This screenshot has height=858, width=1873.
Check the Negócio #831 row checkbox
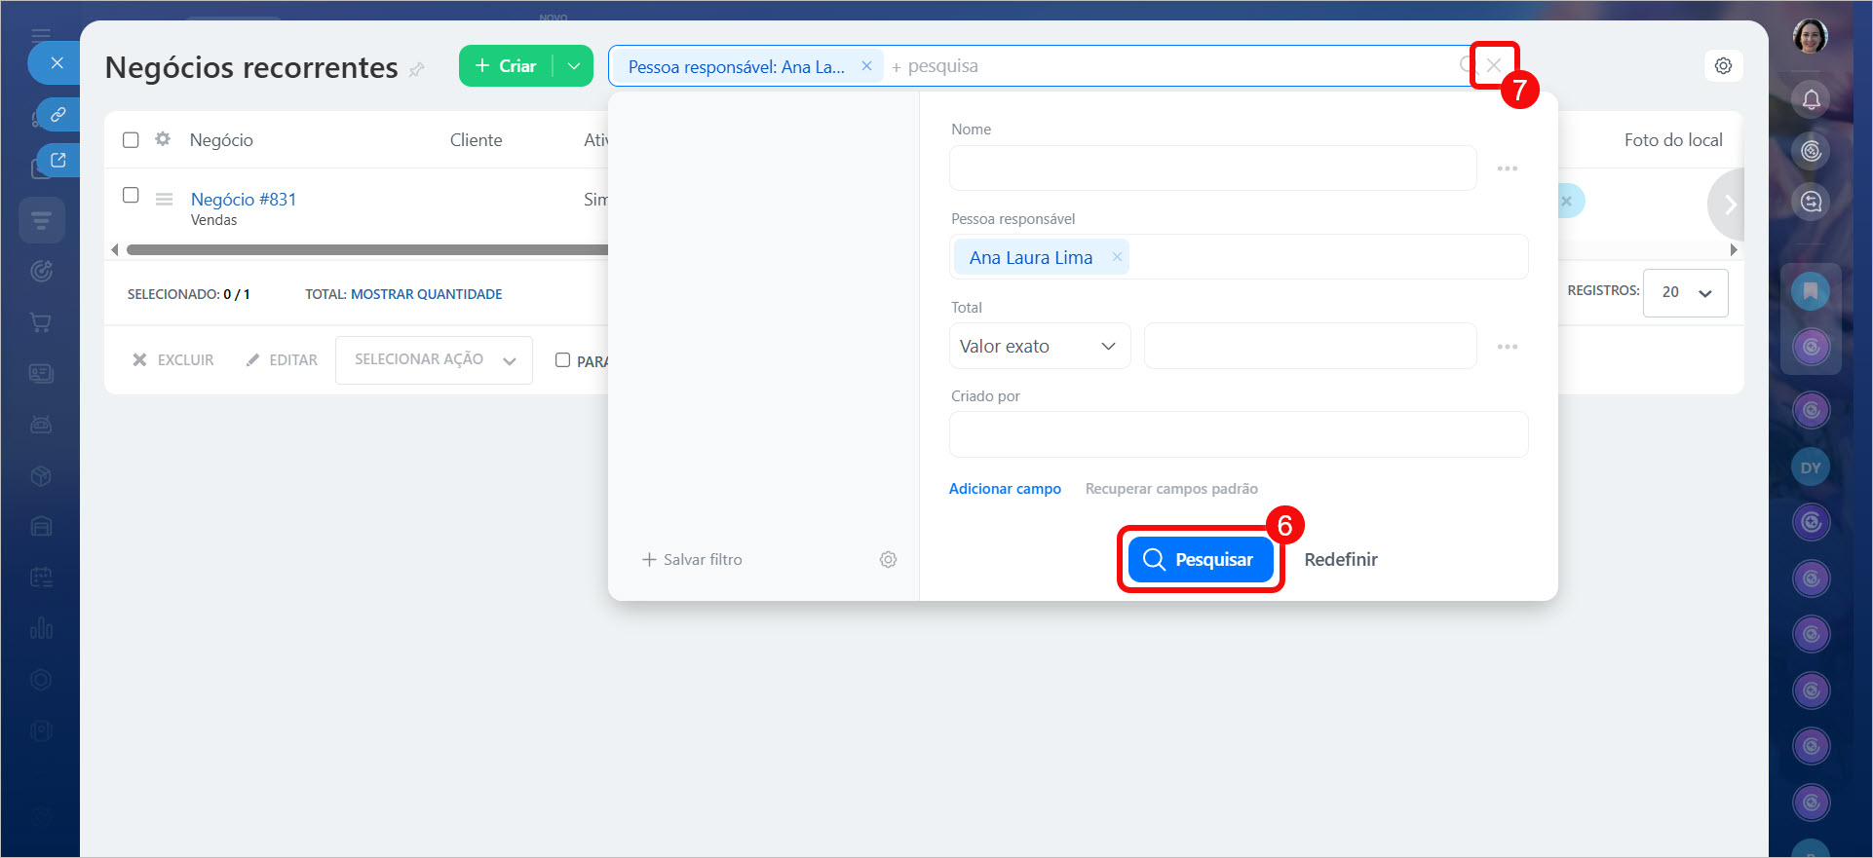(131, 195)
